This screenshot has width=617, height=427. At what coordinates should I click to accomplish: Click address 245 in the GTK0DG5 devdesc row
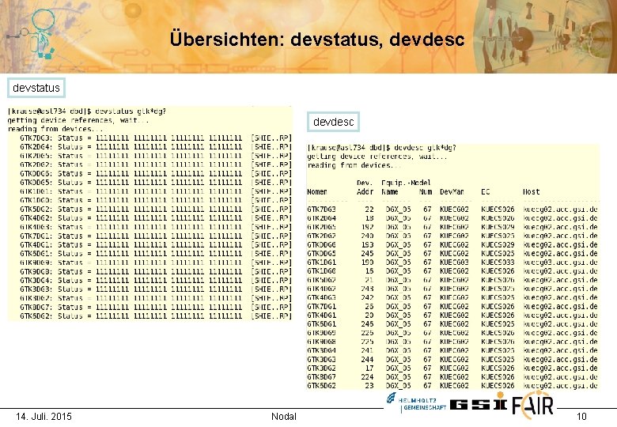tap(367, 254)
